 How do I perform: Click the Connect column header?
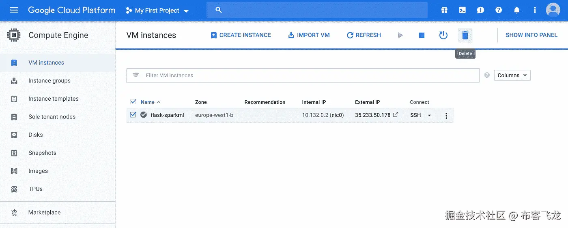click(420, 102)
